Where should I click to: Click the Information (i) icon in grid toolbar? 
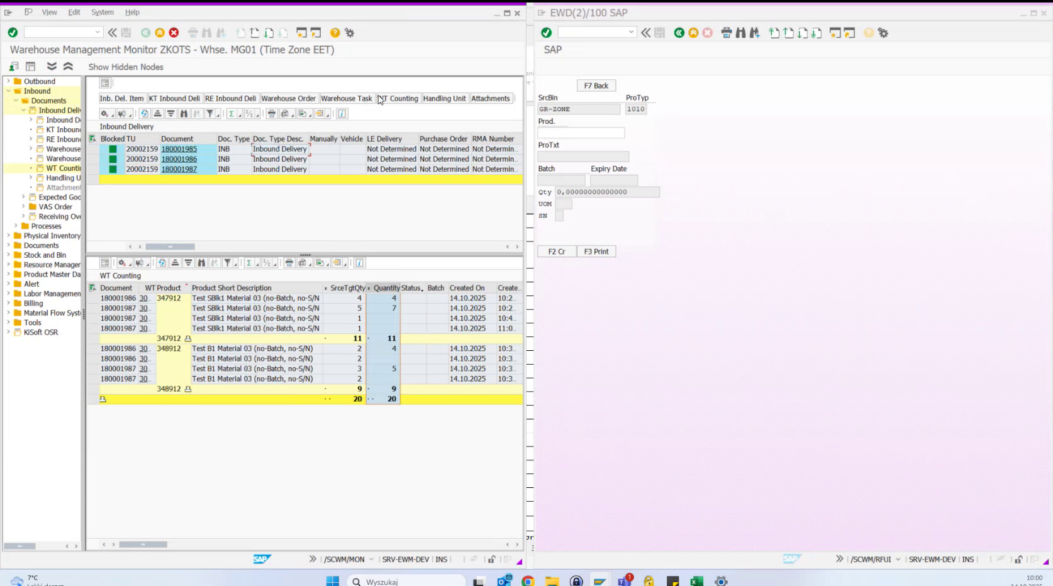coord(342,114)
